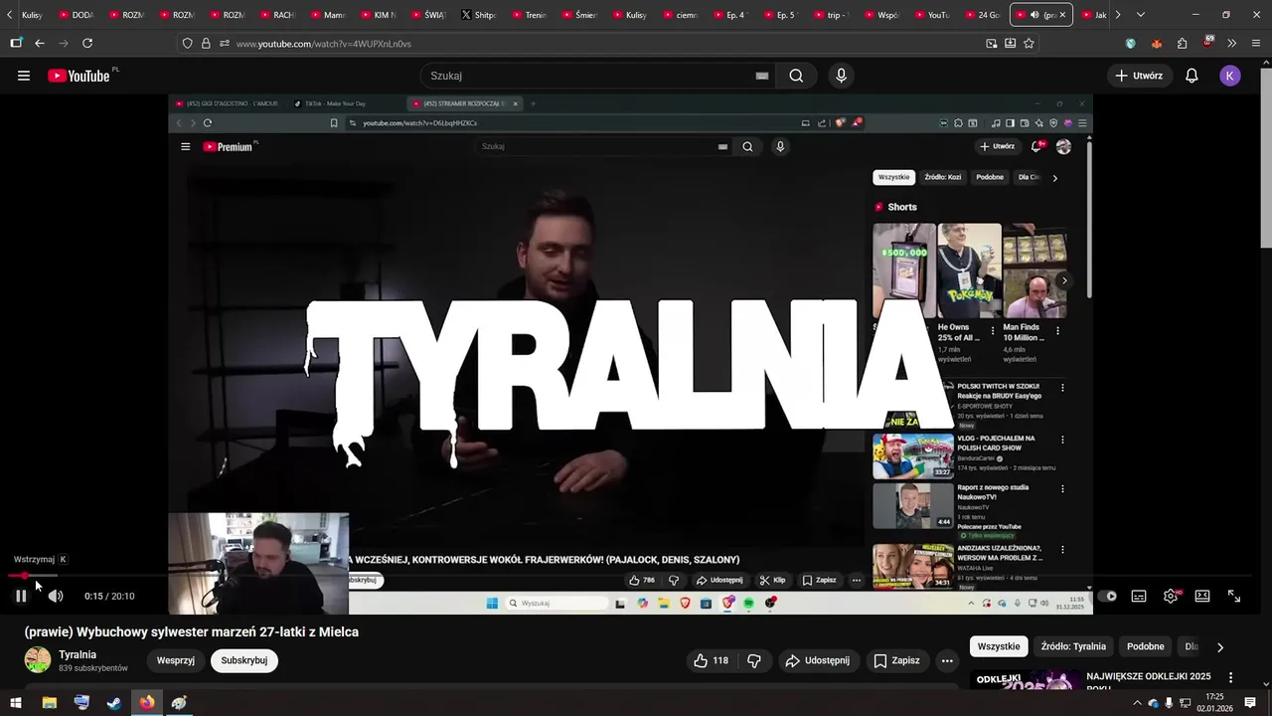Screen dimensions: 1272x716
Task: Open the Windows notification center icon
Action: [x=1250, y=703]
